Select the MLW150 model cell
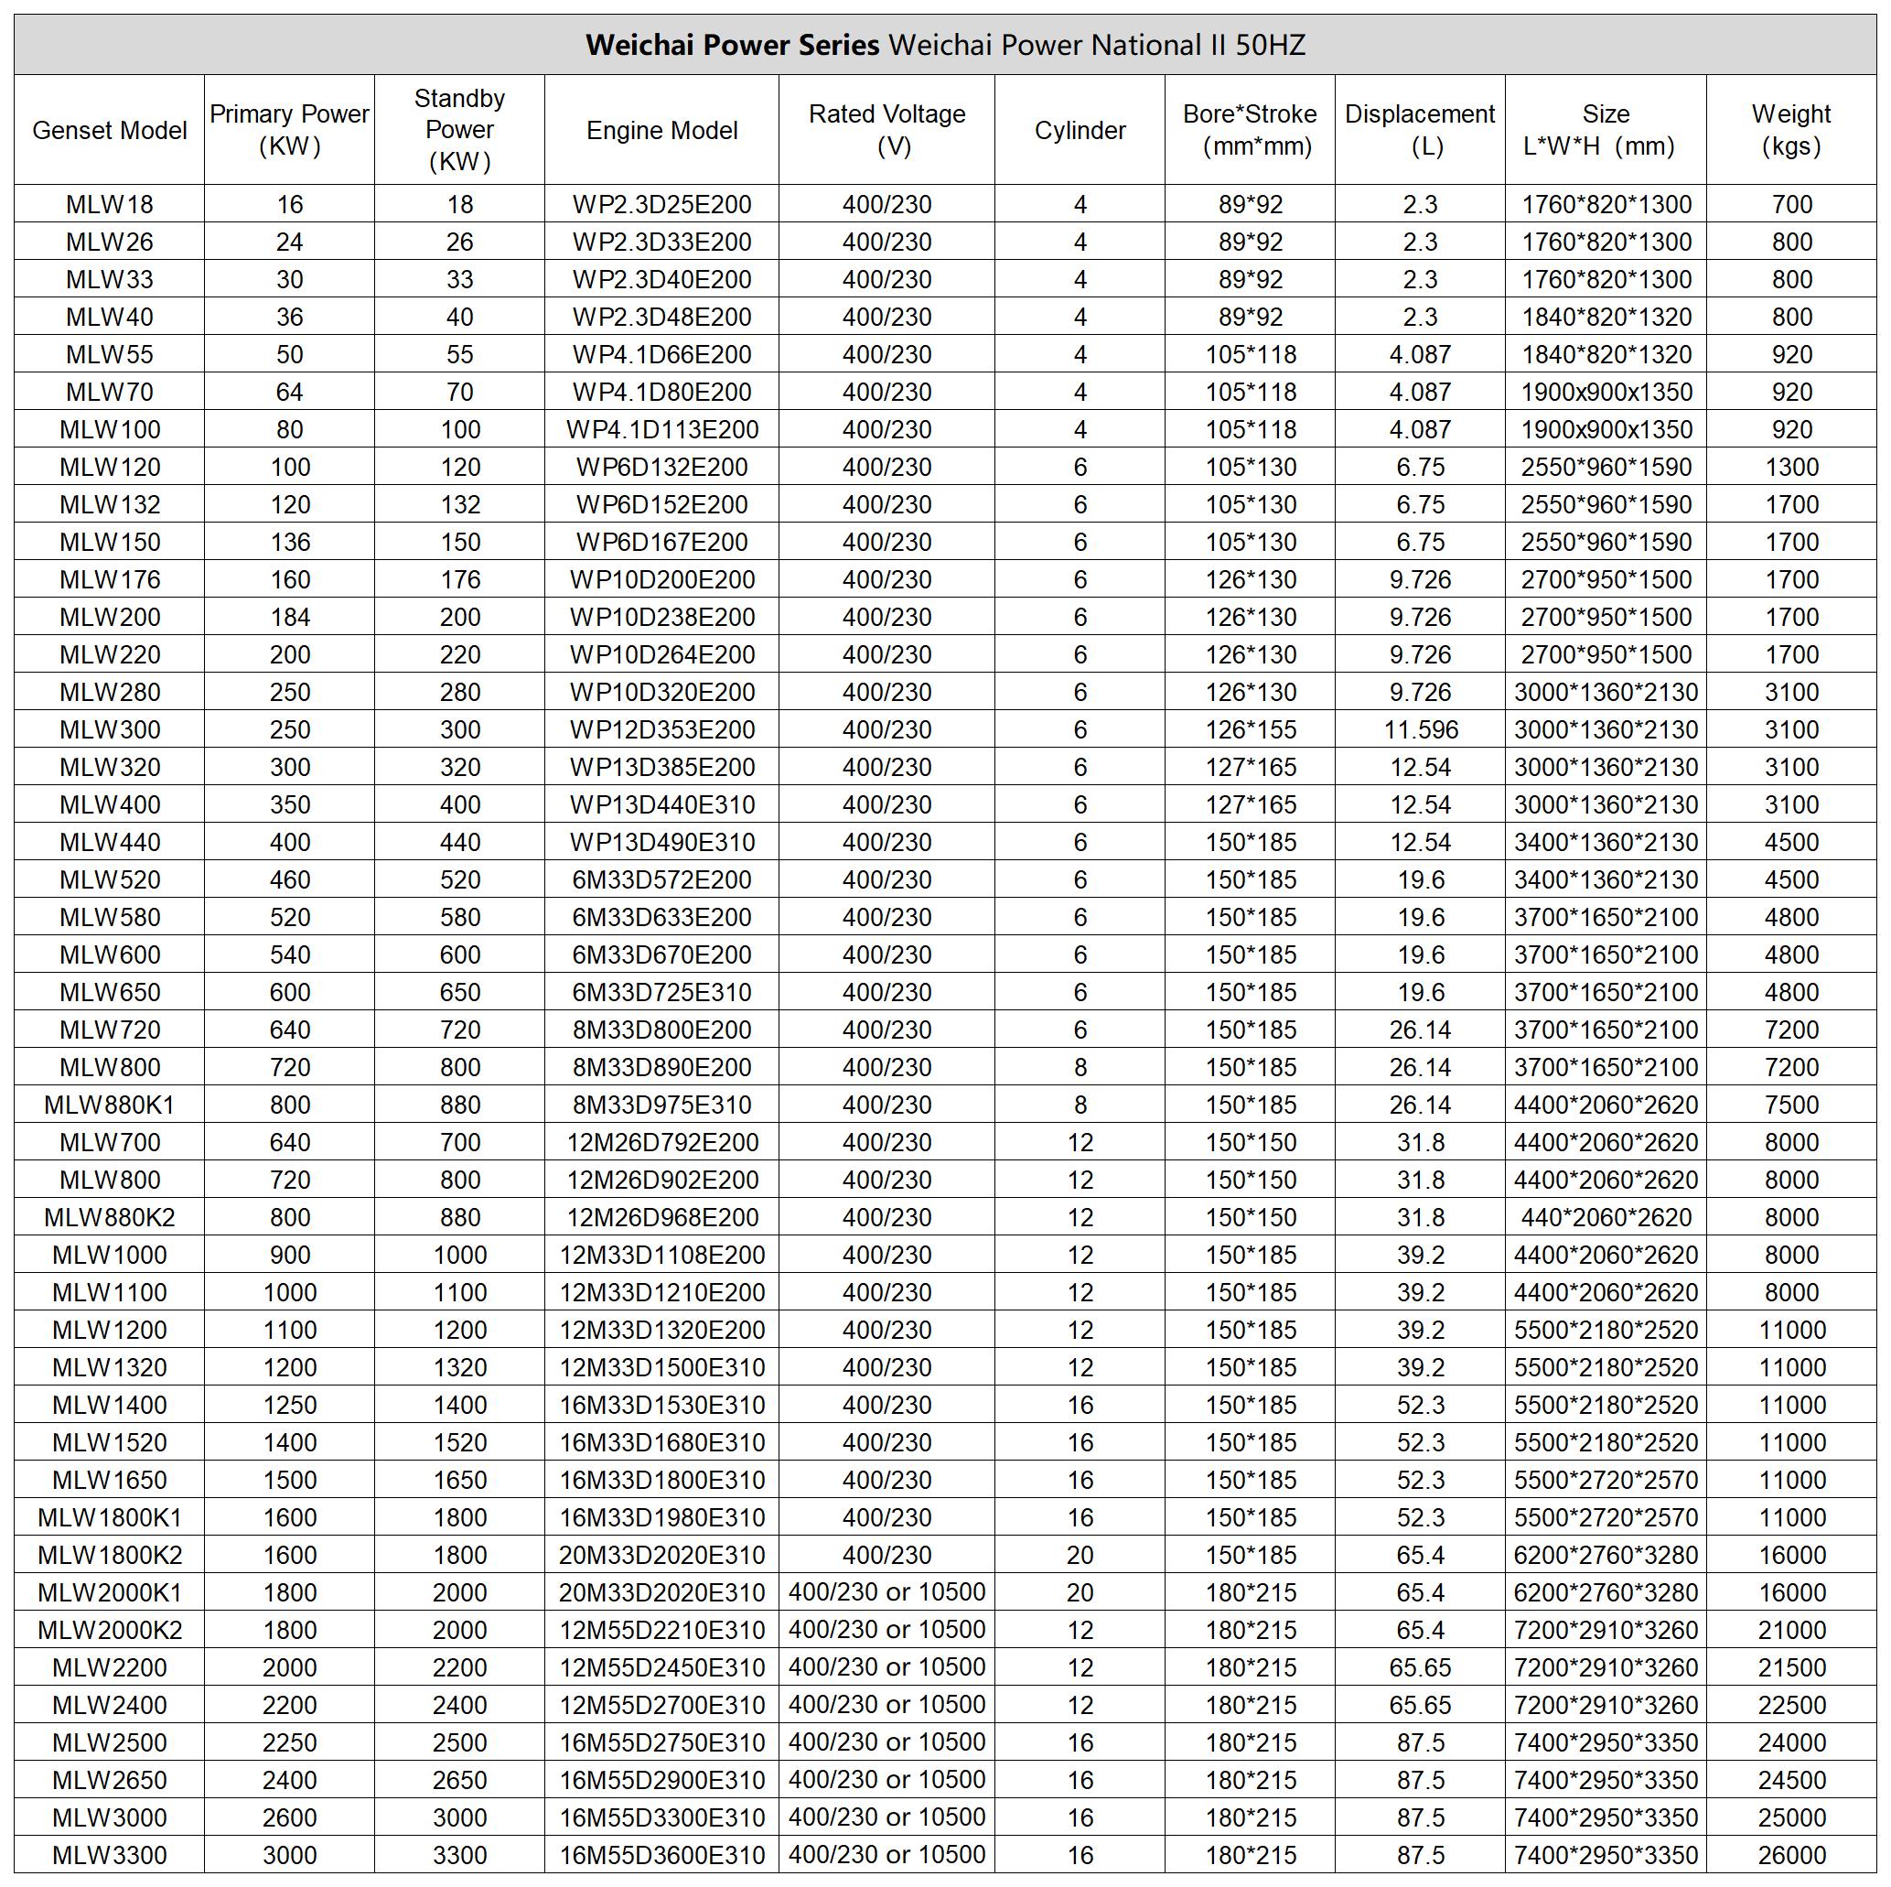 [110, 543]
